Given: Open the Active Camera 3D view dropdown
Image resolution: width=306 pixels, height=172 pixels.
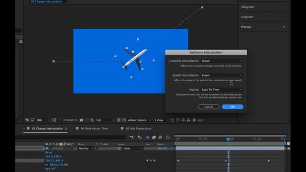Looking at the screenshot, I should [139, 120].
